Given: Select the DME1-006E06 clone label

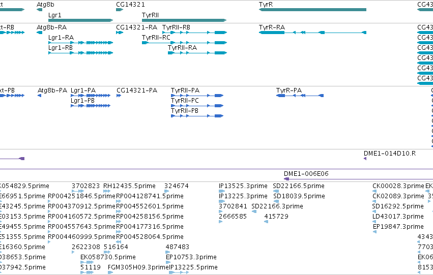Looking at the screenshot, I should (306, 174).
